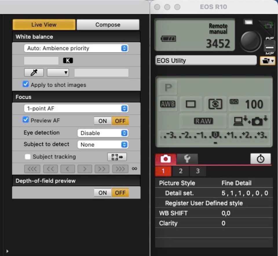Open the 1-point AF method dropdown

click(76, 109)
